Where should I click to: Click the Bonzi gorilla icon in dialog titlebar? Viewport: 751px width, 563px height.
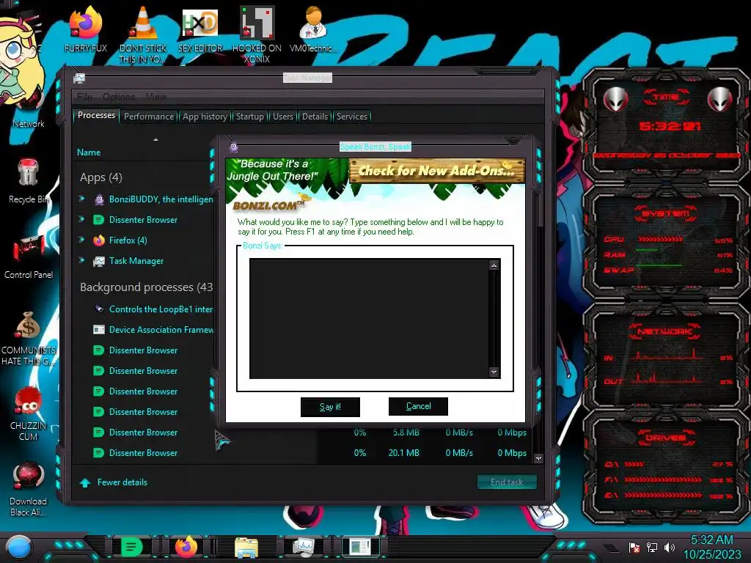pos(234,147)
